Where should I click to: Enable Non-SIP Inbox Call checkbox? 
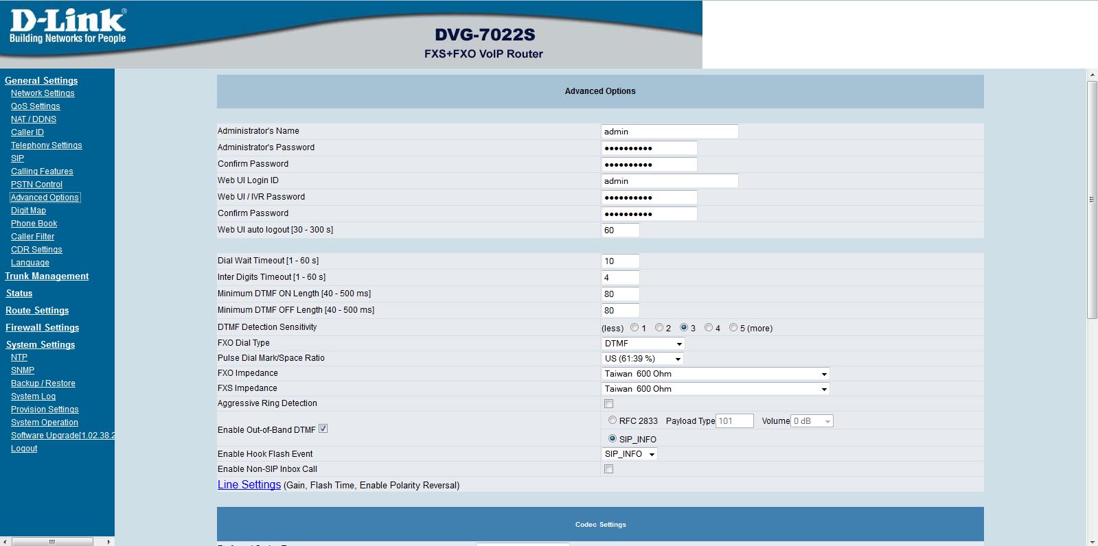pos(608,469)
